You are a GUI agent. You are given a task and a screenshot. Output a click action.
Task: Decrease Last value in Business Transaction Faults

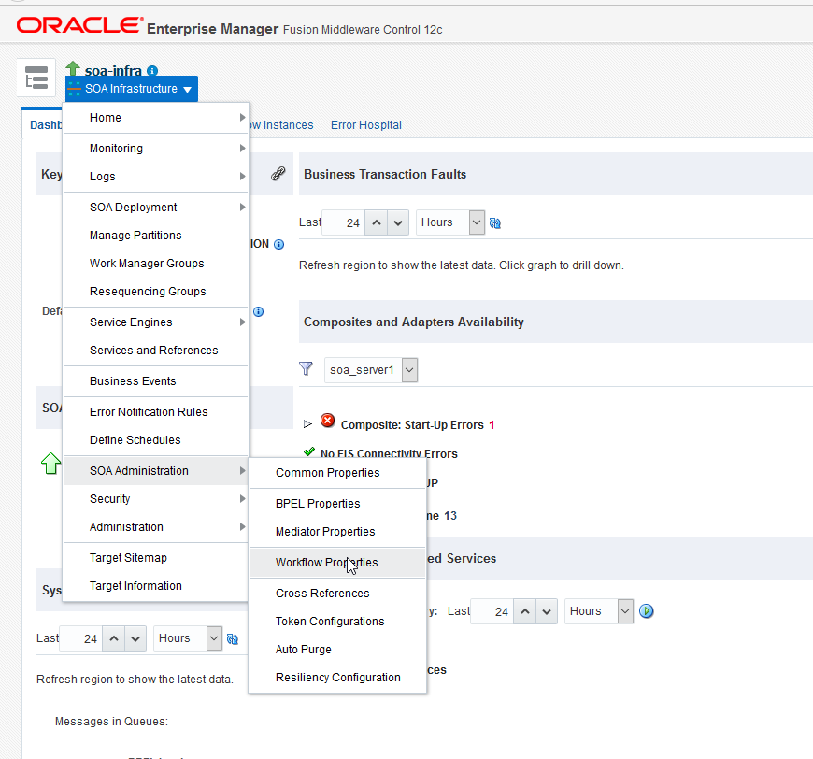398,222
